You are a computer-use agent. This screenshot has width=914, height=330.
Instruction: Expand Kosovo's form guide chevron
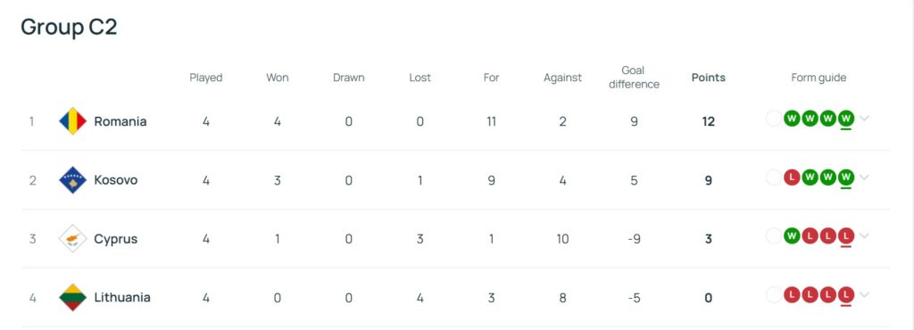pyautogui.click(x=864, y=177)
